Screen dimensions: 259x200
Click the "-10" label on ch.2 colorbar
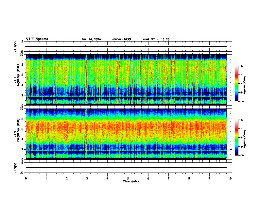click(x=242, y=156)
